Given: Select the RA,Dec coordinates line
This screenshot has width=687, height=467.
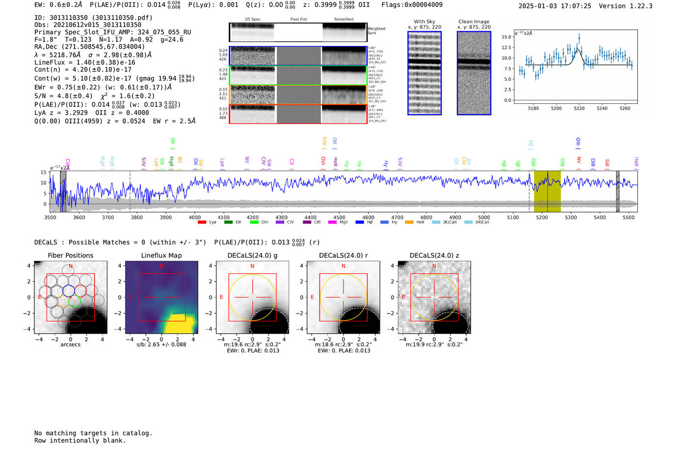Looking at the screenshot, I should pyautogui.click(x=90, y=47).
